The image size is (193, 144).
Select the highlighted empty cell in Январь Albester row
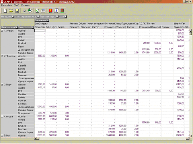(40, 30)
